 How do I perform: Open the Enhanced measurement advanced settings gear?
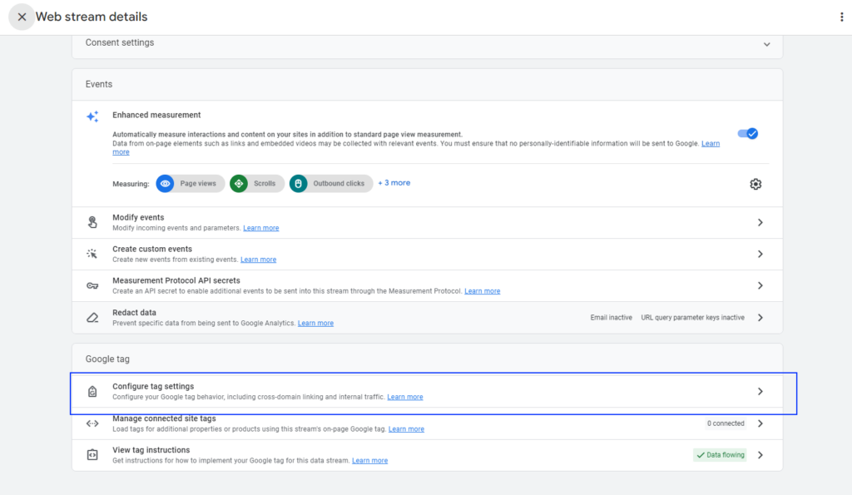click(755, 184)
